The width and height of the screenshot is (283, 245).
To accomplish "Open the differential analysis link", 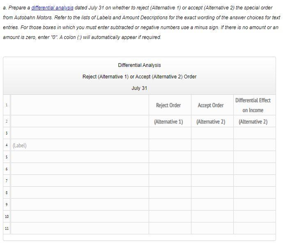I will click(x=52, y=8).
